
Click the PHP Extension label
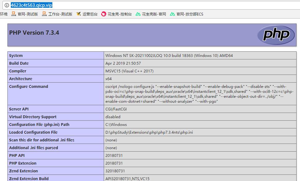23,163
